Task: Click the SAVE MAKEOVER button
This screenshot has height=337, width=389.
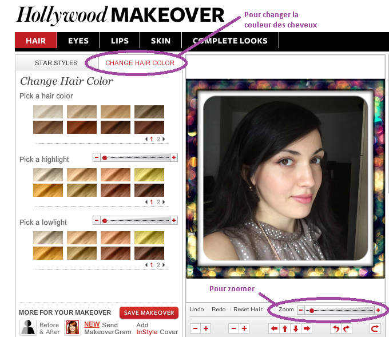Action: 149,312
